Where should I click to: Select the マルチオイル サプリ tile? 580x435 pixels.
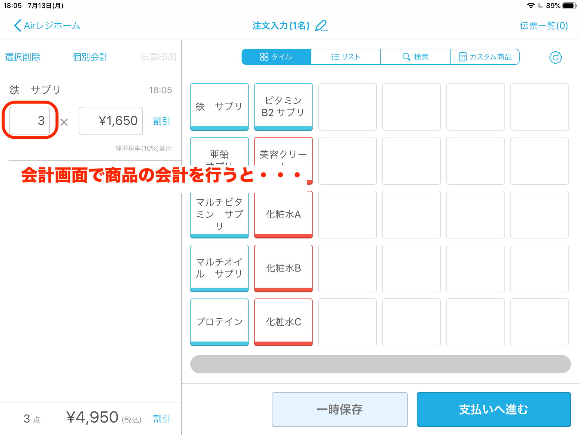(x=219, y=268)
